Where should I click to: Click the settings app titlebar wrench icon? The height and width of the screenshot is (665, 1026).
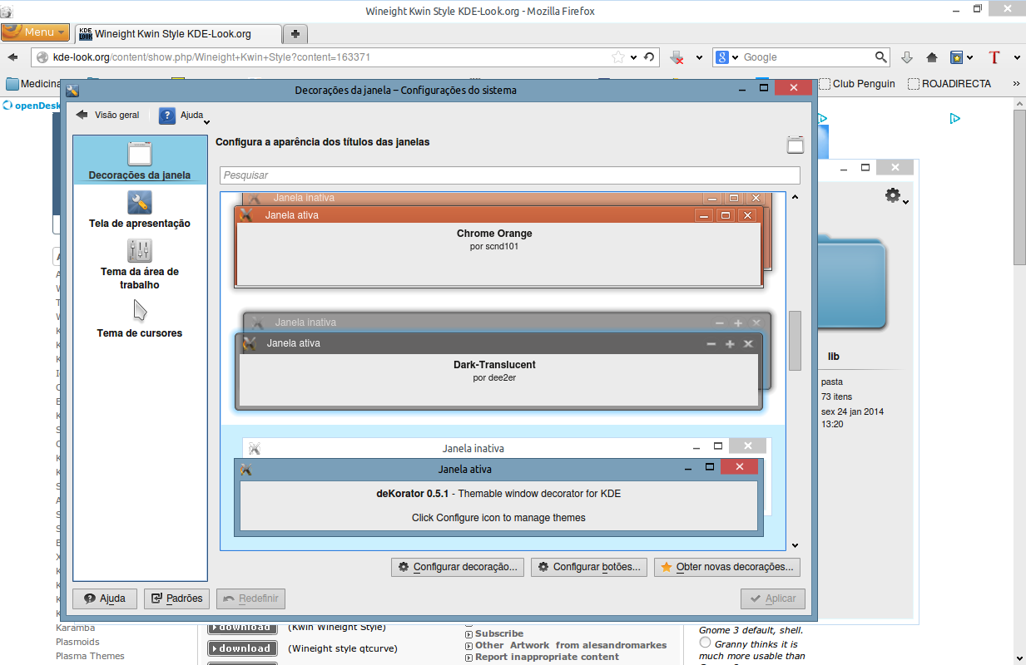click(x=72, y=90)
